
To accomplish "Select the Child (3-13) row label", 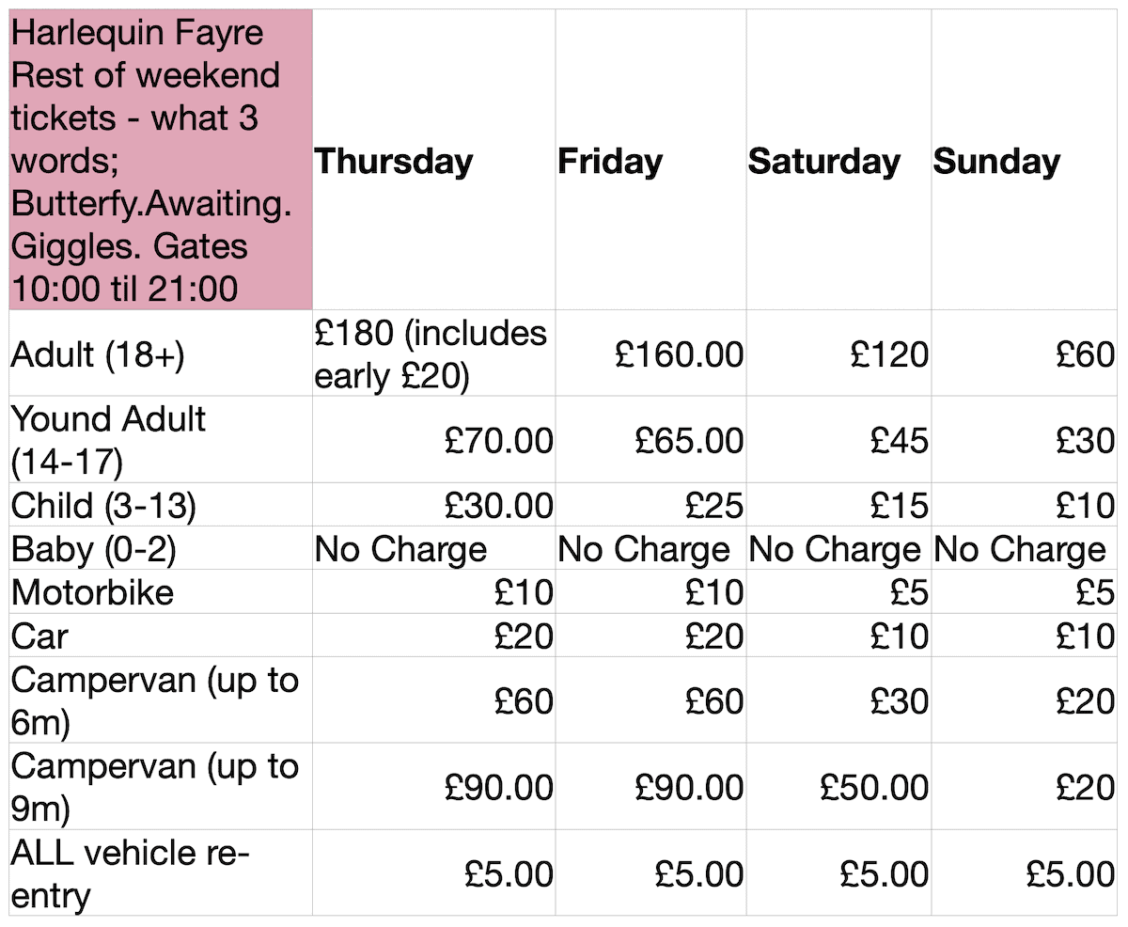I will pyautogui.click(x=161, y=505).
